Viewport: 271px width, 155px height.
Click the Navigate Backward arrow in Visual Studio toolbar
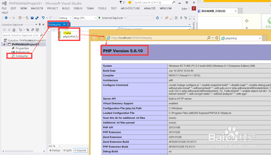click(x=6, y=18)
